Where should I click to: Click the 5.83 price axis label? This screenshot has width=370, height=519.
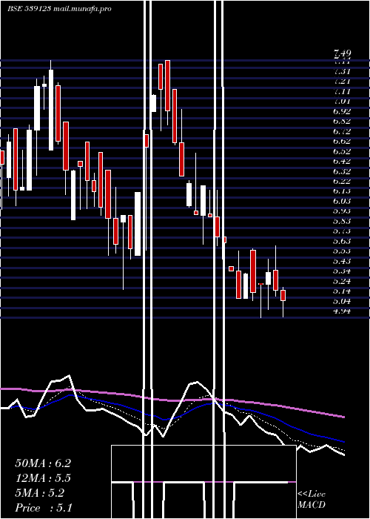342,221
